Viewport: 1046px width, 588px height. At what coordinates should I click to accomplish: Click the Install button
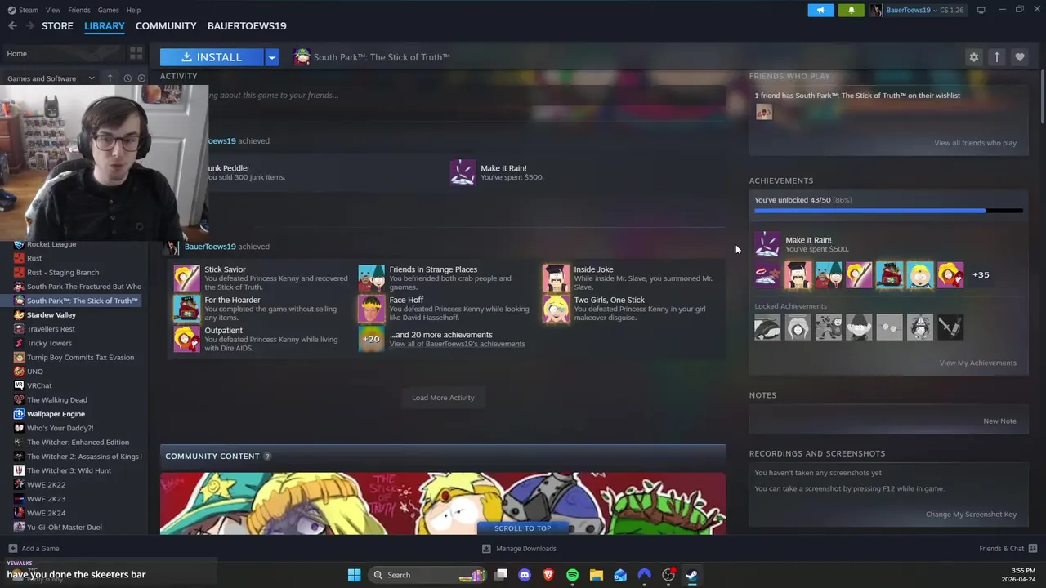pos(212,57)
